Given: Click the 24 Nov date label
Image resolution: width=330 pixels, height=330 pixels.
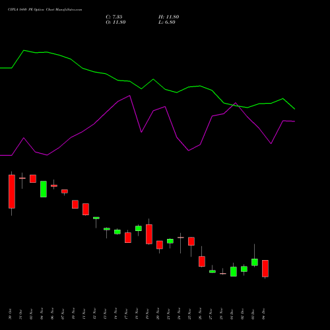Looking at the screenshot, I should [x=179, y=314].
